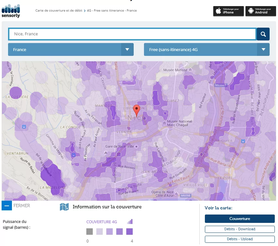The width and height of the screenshot is (278, 246).
Task: Click the Nice, France search field
Action: click(x=132, y=34)
